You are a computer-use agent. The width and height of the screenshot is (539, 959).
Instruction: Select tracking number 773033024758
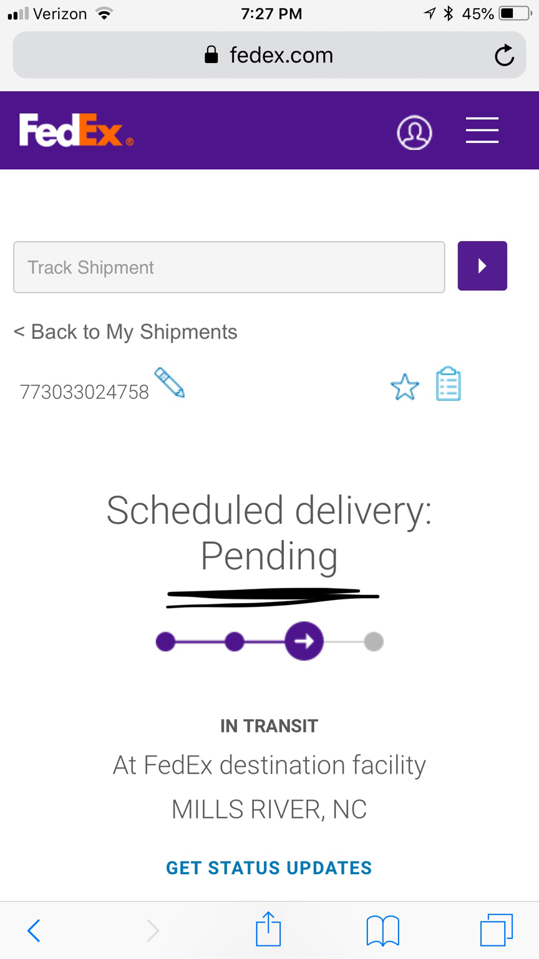click(84, 392)
